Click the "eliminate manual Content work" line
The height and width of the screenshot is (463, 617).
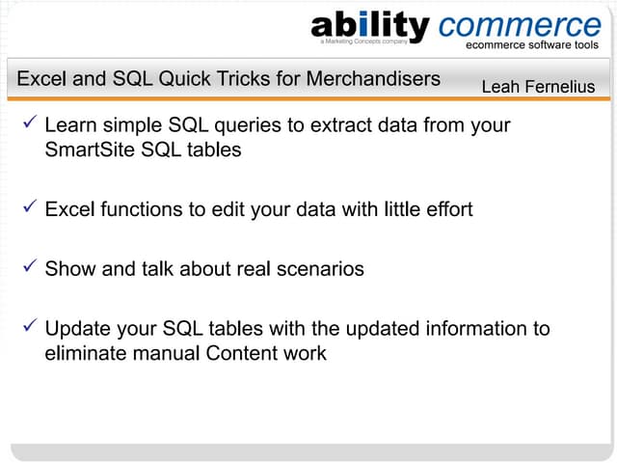pos(185,353)
